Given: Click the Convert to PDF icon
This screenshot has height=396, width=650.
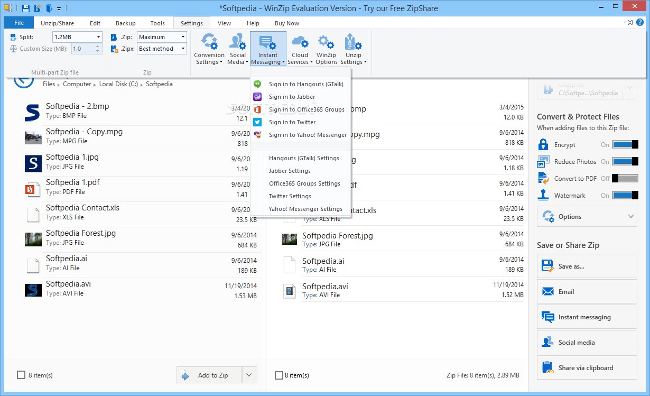Looking at the screenshot, I should point(543,178).
